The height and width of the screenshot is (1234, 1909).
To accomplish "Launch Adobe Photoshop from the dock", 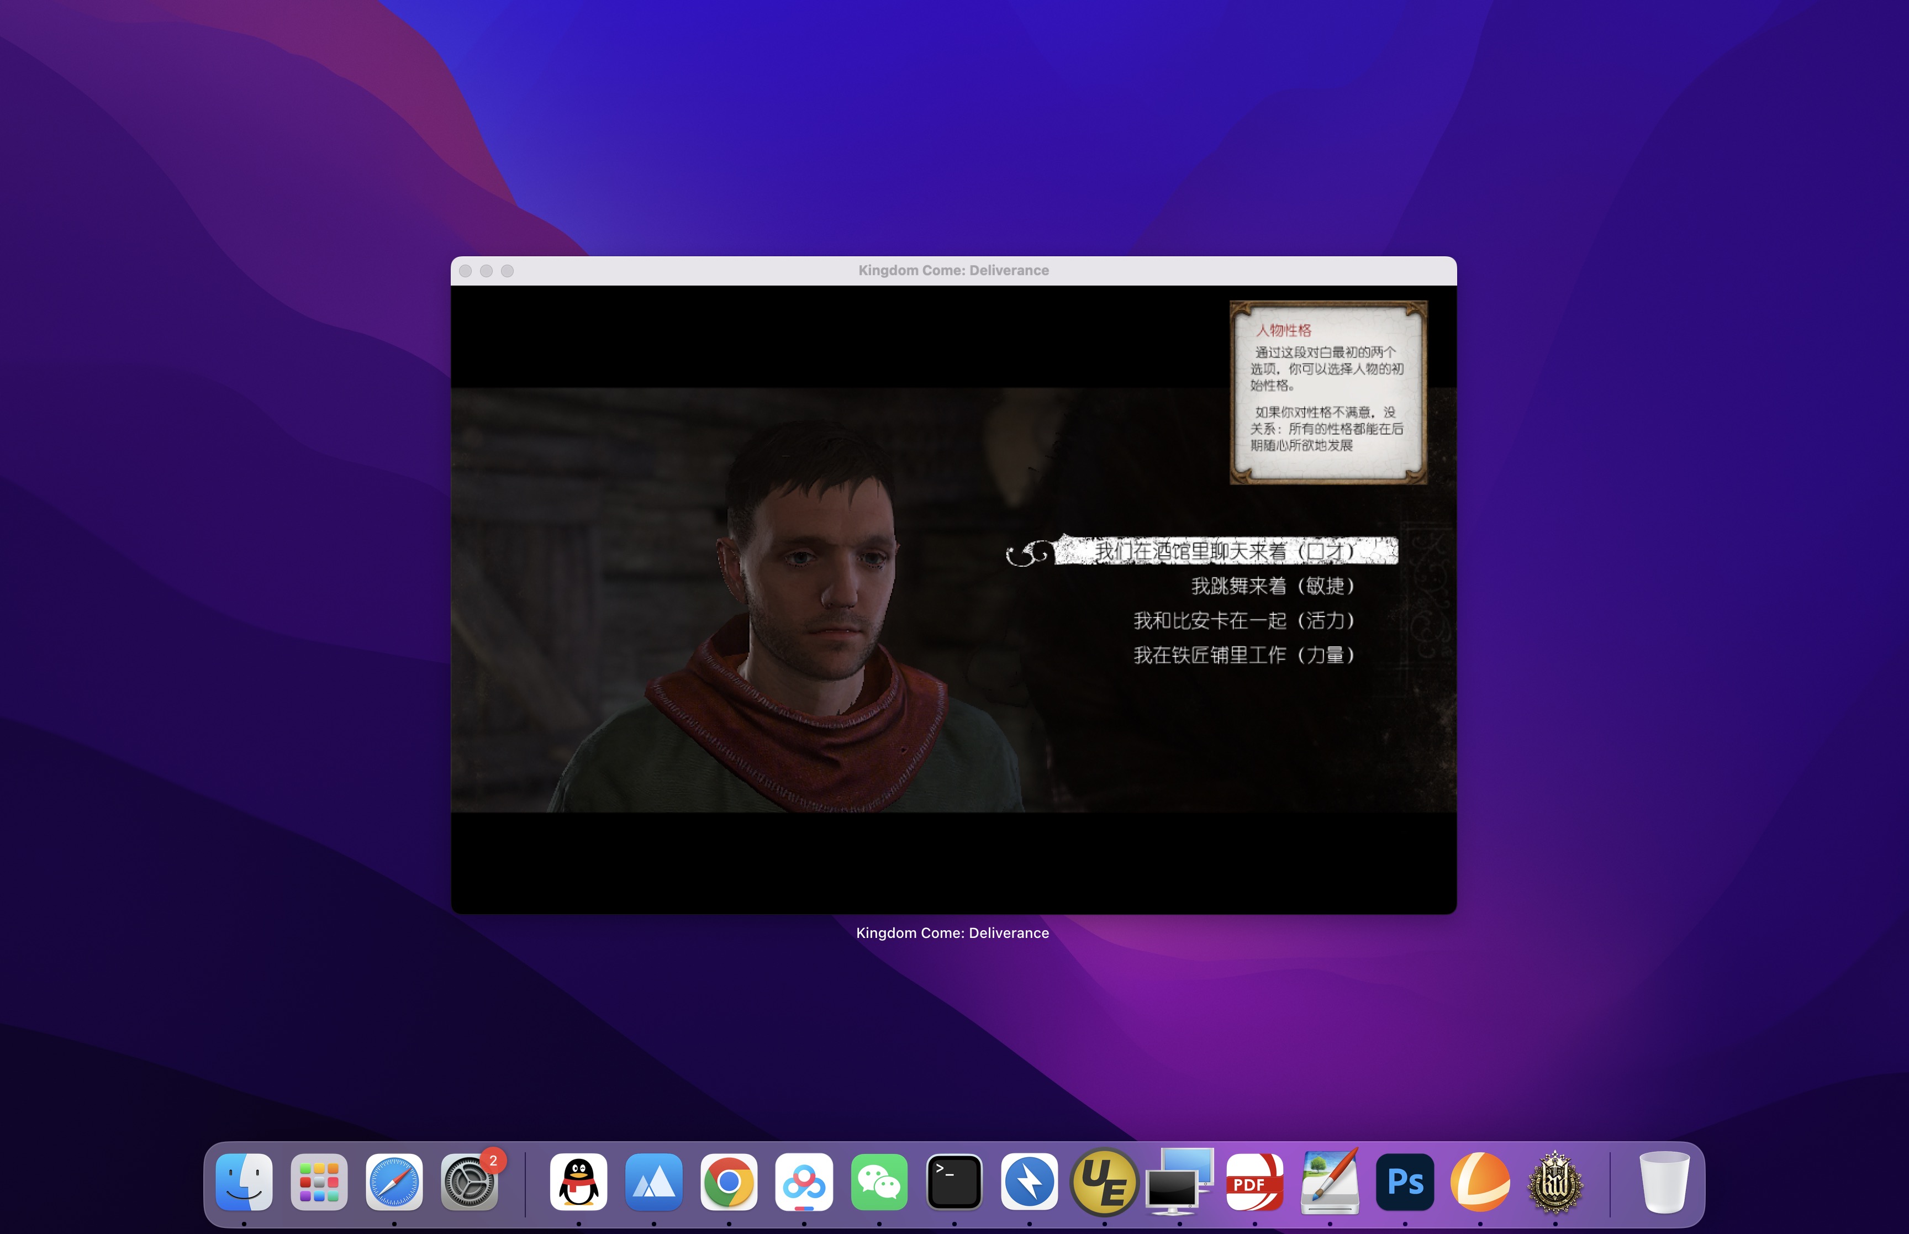I will (1405, 1182).
